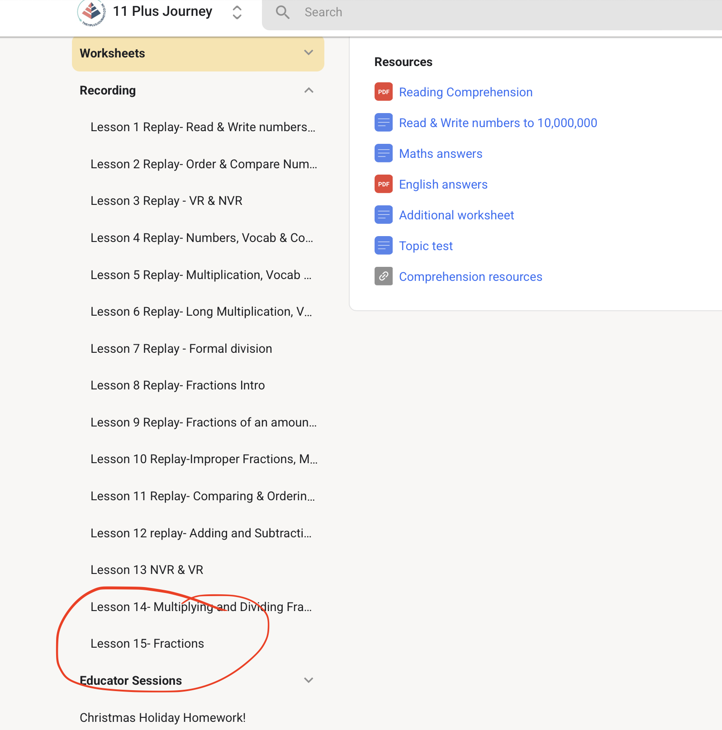The height and width of the screenshot is (730, 722).
Task: Click the document icon beside Topic test
Action: (x=383, y=246)
